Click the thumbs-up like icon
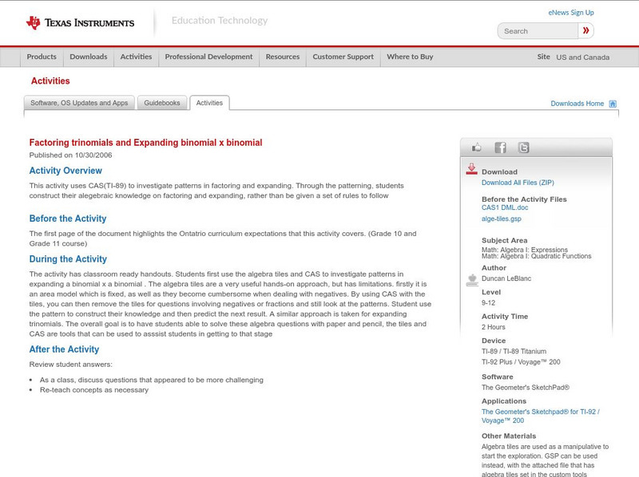 coord(476,148)
